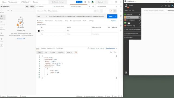
Task: Open Upgrade dropdown arrow
Action: click(107, 2)
